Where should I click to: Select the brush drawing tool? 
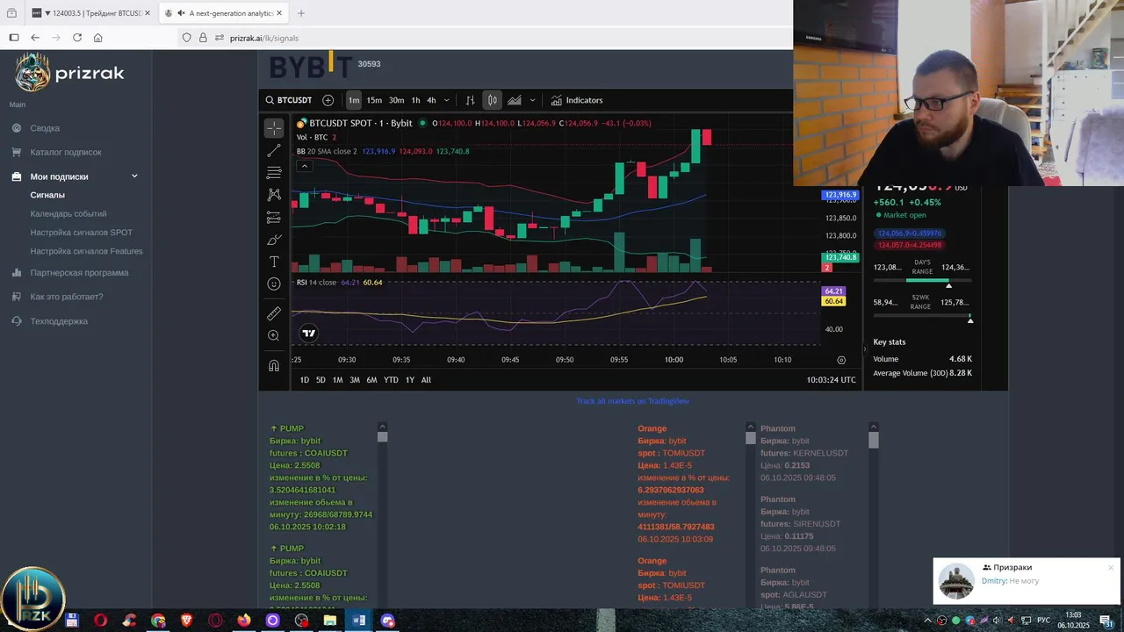pyautogui.click(x=274, y=240)
